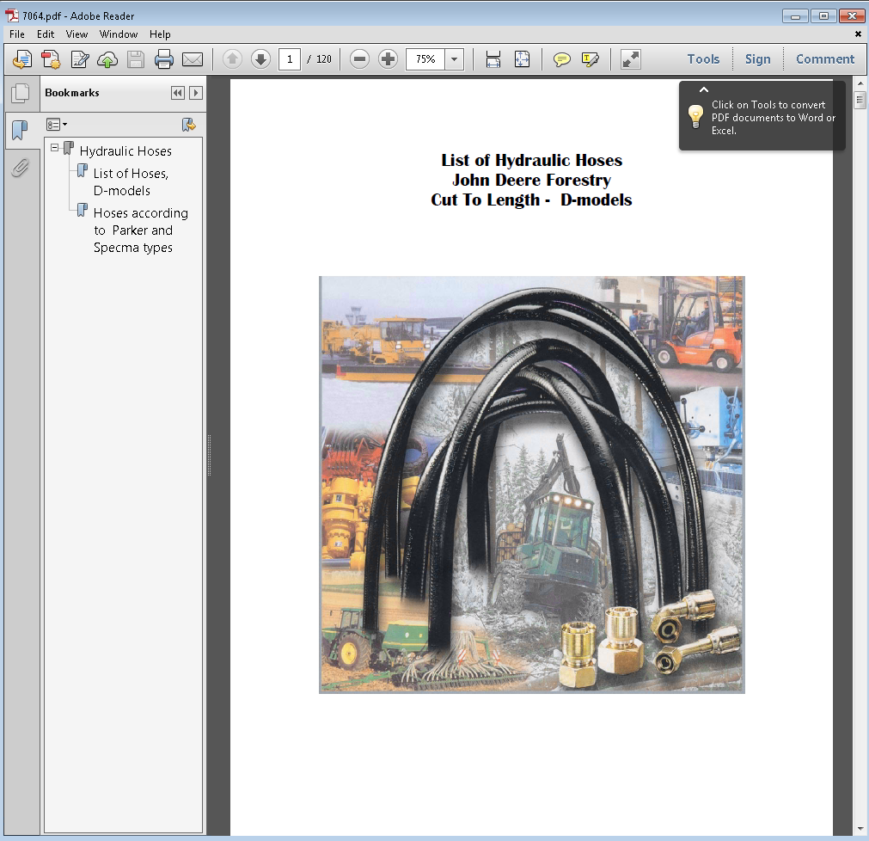This screenshot has height=841, width=869.
Task: Open the Comment pane
Action: (x=825, y=58)
